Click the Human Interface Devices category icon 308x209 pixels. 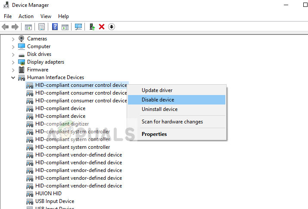pos(22,78)
